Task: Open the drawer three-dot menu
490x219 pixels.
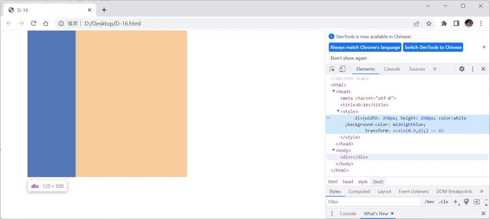Action: click(x=332, y=214)
